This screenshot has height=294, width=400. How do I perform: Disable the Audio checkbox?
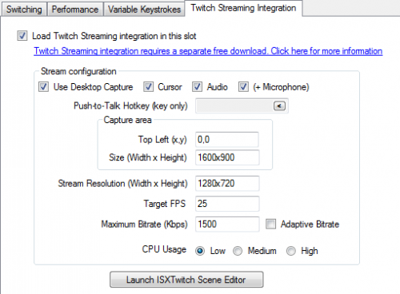point(197,87)
